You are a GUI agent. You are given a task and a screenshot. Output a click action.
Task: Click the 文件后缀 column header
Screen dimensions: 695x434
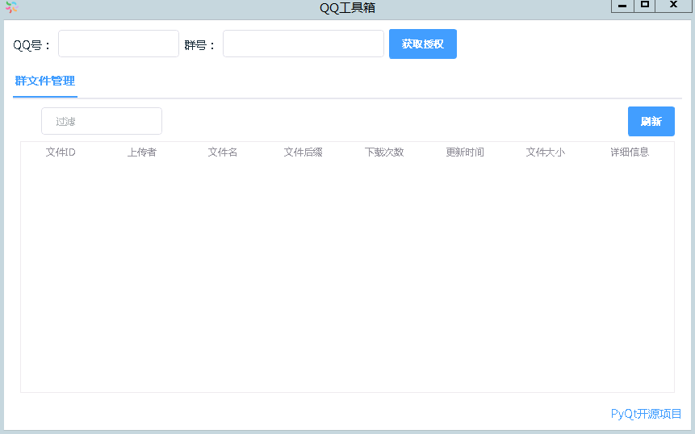coord(304,152)
